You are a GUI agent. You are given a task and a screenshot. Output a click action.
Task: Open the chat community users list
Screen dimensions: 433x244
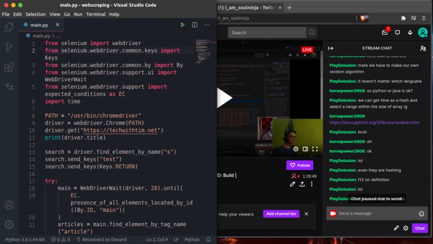pyautogui.click(x=423, y=48)
